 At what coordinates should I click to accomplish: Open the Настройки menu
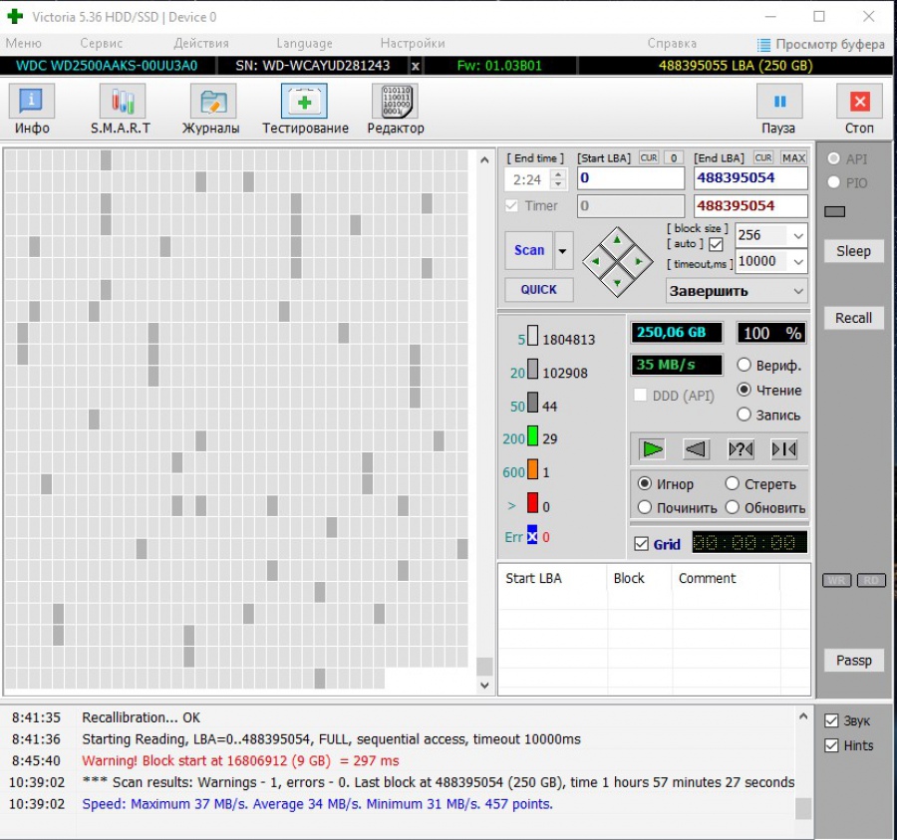412,44
